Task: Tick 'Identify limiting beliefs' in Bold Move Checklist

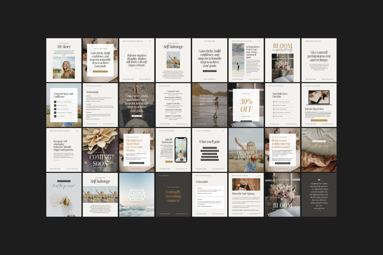Action: (273, 105)
